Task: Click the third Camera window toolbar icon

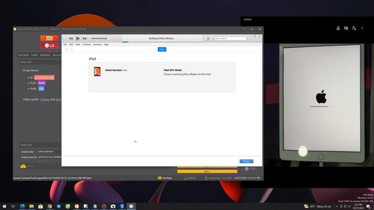Action: pyautogui.click(x=354, y=28)
